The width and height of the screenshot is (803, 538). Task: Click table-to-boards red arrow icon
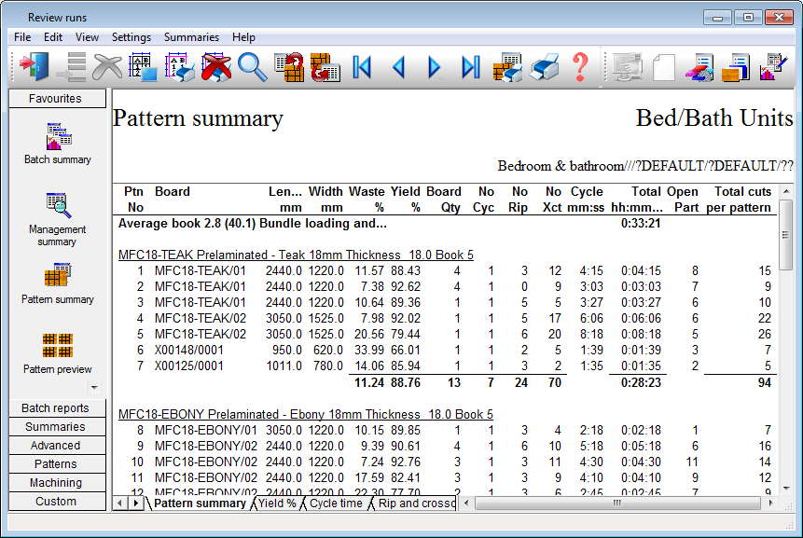[289, 67]
